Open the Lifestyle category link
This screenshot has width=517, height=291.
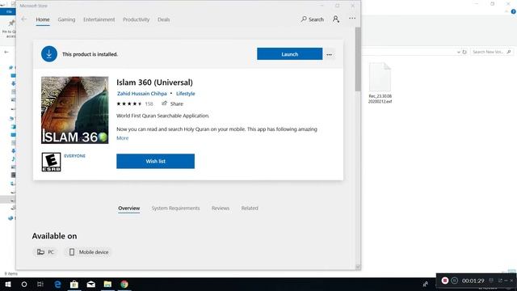click(x=185, y=94)
